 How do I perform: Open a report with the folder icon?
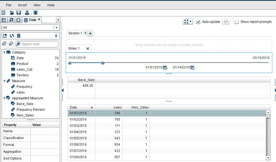[x=12, y=13]
